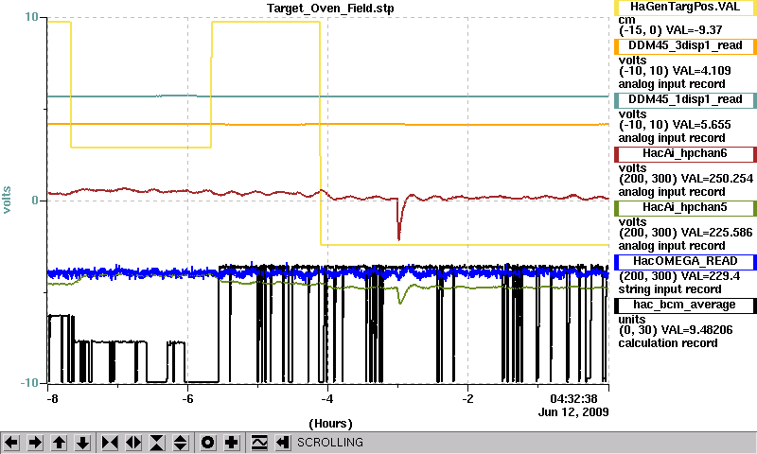
Task: Click the Target_Oven_Field.stp title
Action: click(x=329, y=9)
